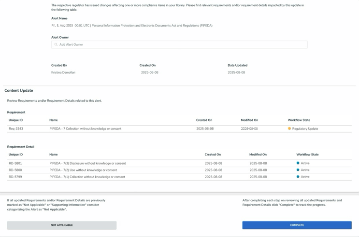Sort Requirement table by Created On header
The height and width of the screenshot is (237, 359).
[x=204, y=120]
